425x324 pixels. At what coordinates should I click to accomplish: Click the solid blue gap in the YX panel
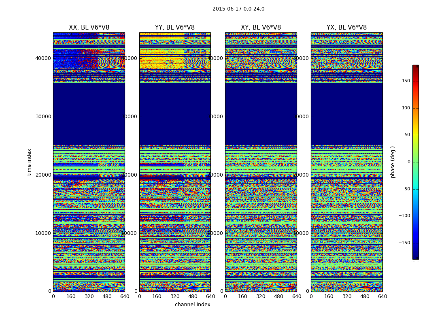pos(346,113)
